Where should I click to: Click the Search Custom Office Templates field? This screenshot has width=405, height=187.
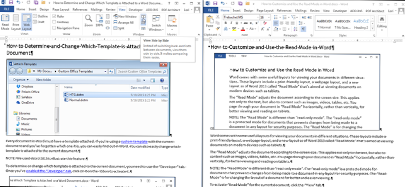pyautogui.click(x=142, y=72)
